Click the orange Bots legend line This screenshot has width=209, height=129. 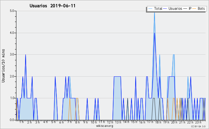click(194, 9)
